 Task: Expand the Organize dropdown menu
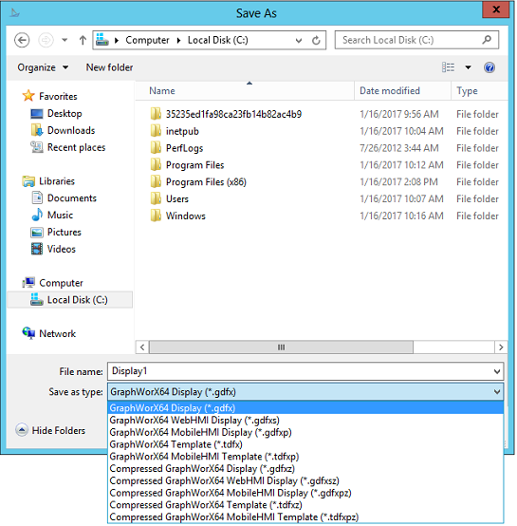[x=43, y=67]
